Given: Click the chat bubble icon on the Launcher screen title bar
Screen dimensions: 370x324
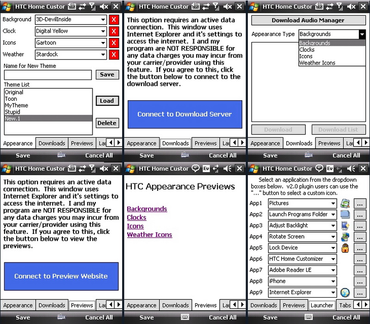Looking at the screenshot, I should point(319,168).
